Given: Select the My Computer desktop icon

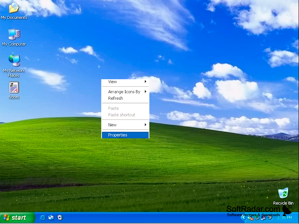Looking at the screenshot, I should 14,34.
